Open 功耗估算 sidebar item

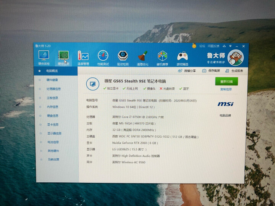click(53, 159)
